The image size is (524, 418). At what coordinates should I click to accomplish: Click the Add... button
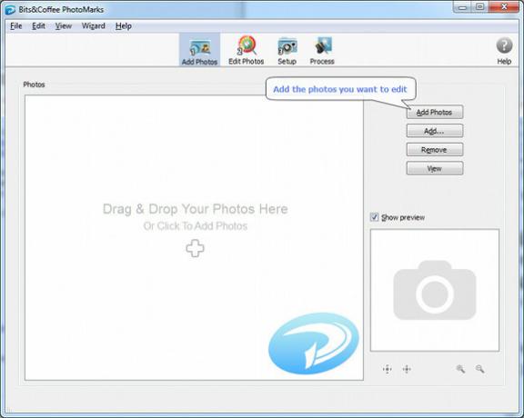point(435,131)
